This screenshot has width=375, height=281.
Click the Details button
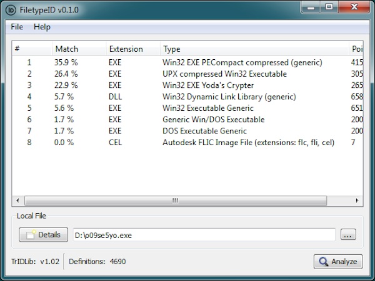44,235
